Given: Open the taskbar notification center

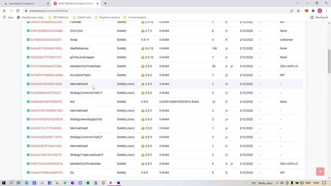Looking at the screenshot, I should (x=324, y=183).
